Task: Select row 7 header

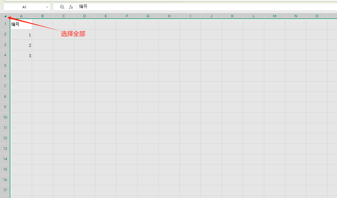Action: click(5, 86)
